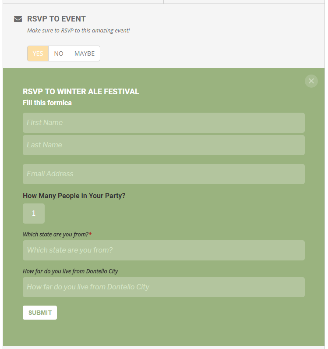Viewport: 328px width, 349px height.
Task: Focus the 'Which state are you from?' input
Action: (164, 250)
